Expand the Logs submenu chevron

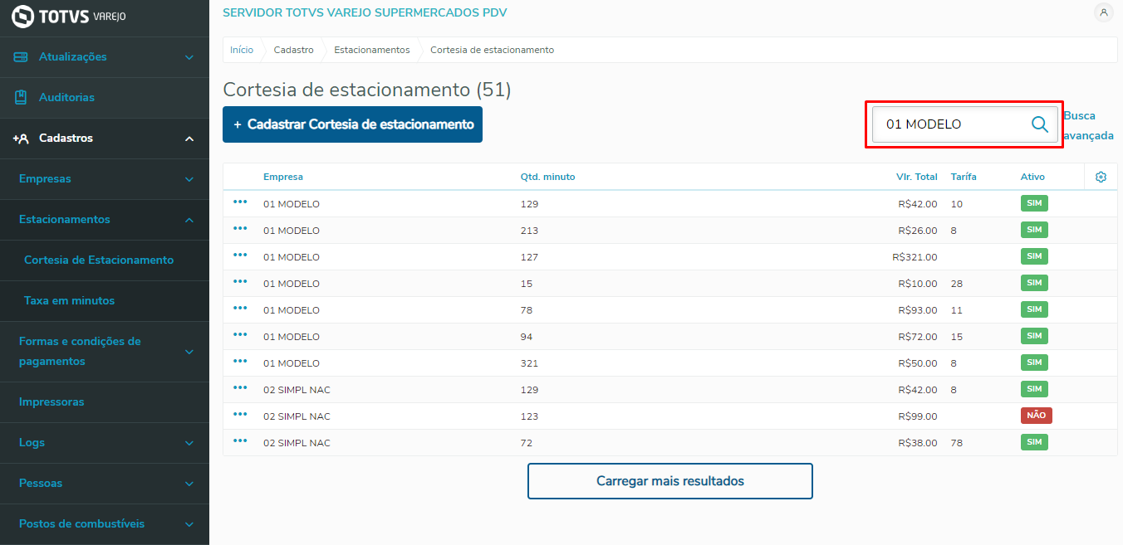click(189, 443)
